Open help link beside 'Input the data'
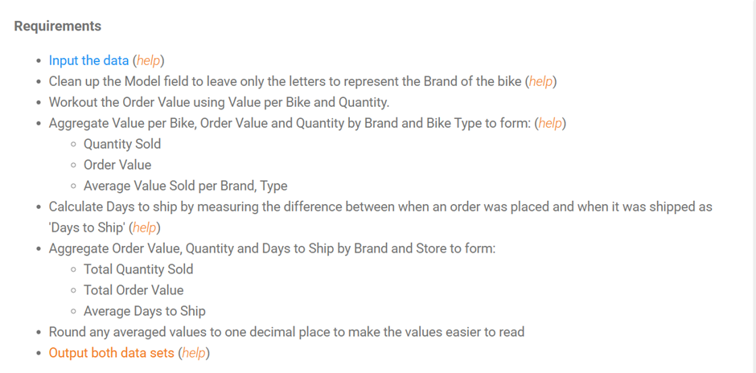Screen dimensions: 756x373 pyautogui.click(x=149, y=61)
